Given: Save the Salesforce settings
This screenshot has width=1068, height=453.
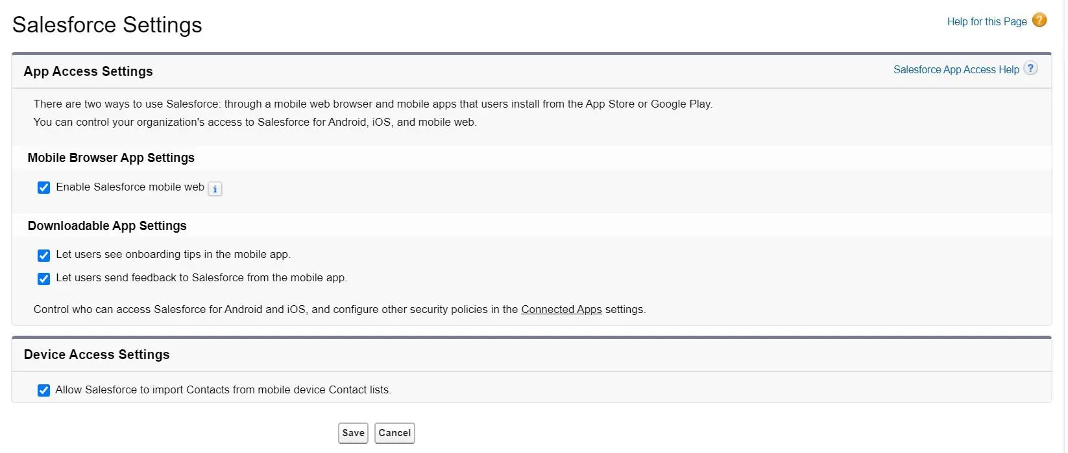Looking at the screenshot, I should click(353, 433).
